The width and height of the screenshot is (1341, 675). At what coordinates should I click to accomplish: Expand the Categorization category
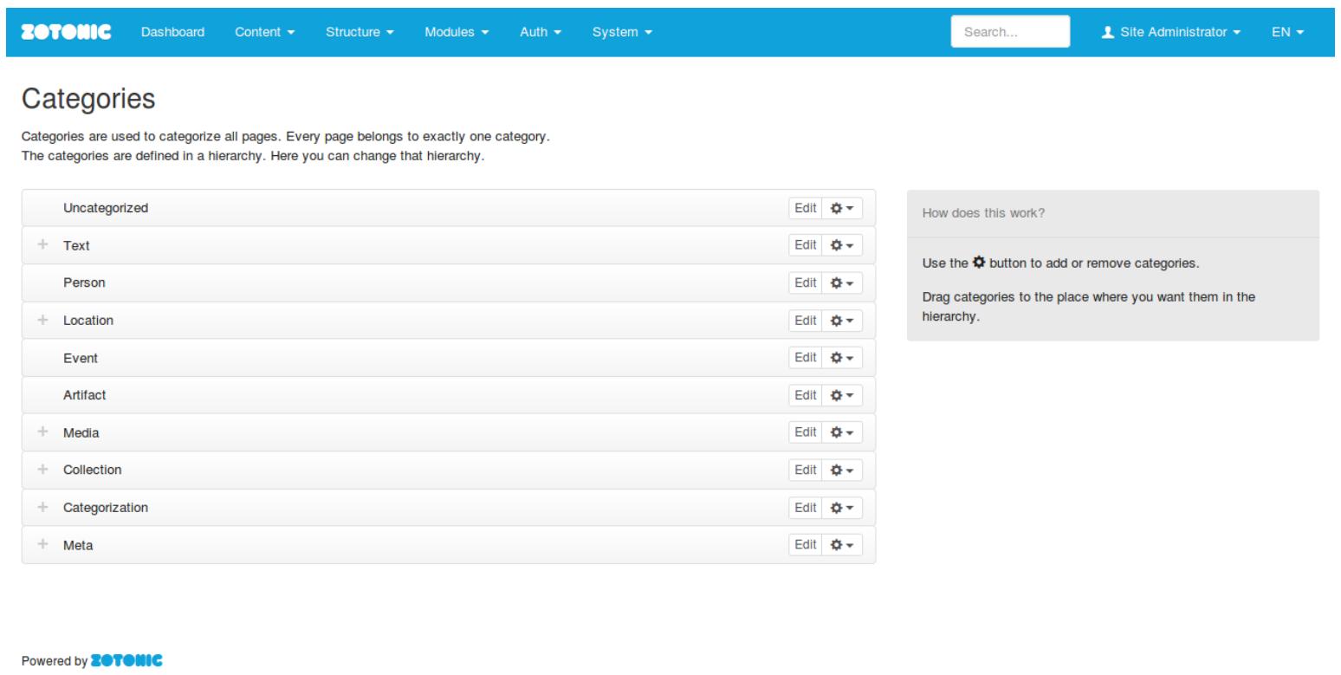point(42,507)
